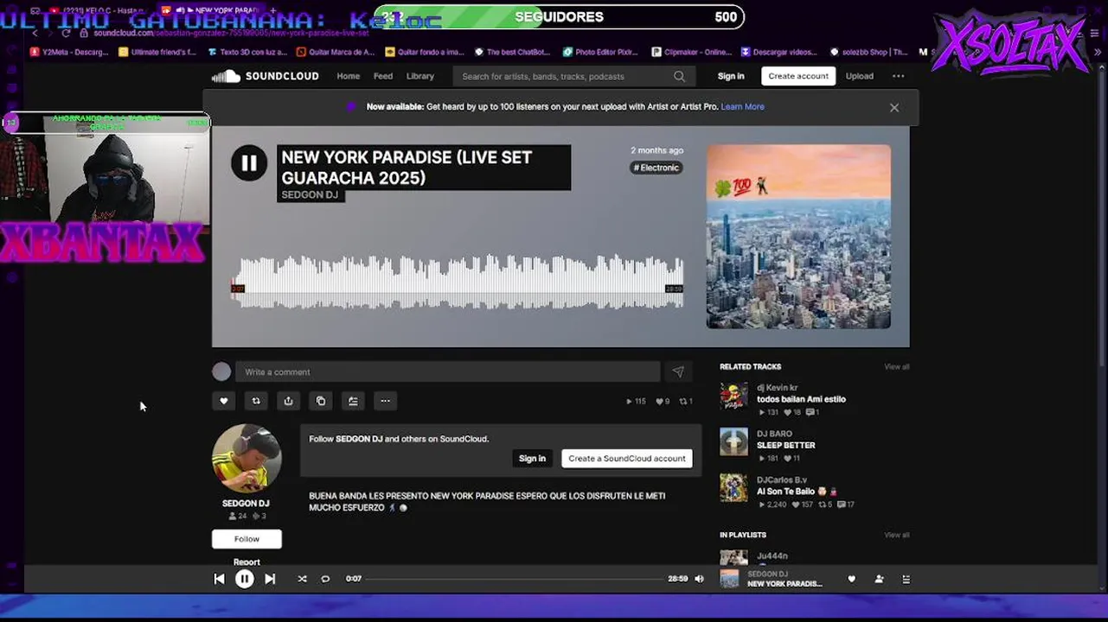Screen dimensions: 1108x622
Task: Open dj Kevin kr track thumbnail
Action: point(733,396)
